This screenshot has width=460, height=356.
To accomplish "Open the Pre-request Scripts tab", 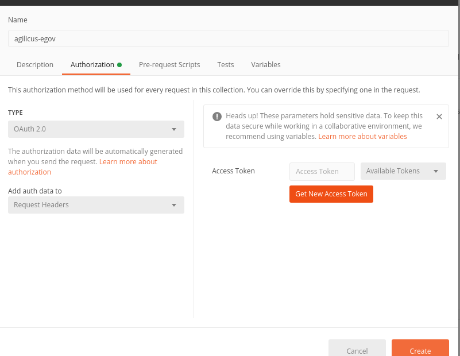I will click(169, 65).
